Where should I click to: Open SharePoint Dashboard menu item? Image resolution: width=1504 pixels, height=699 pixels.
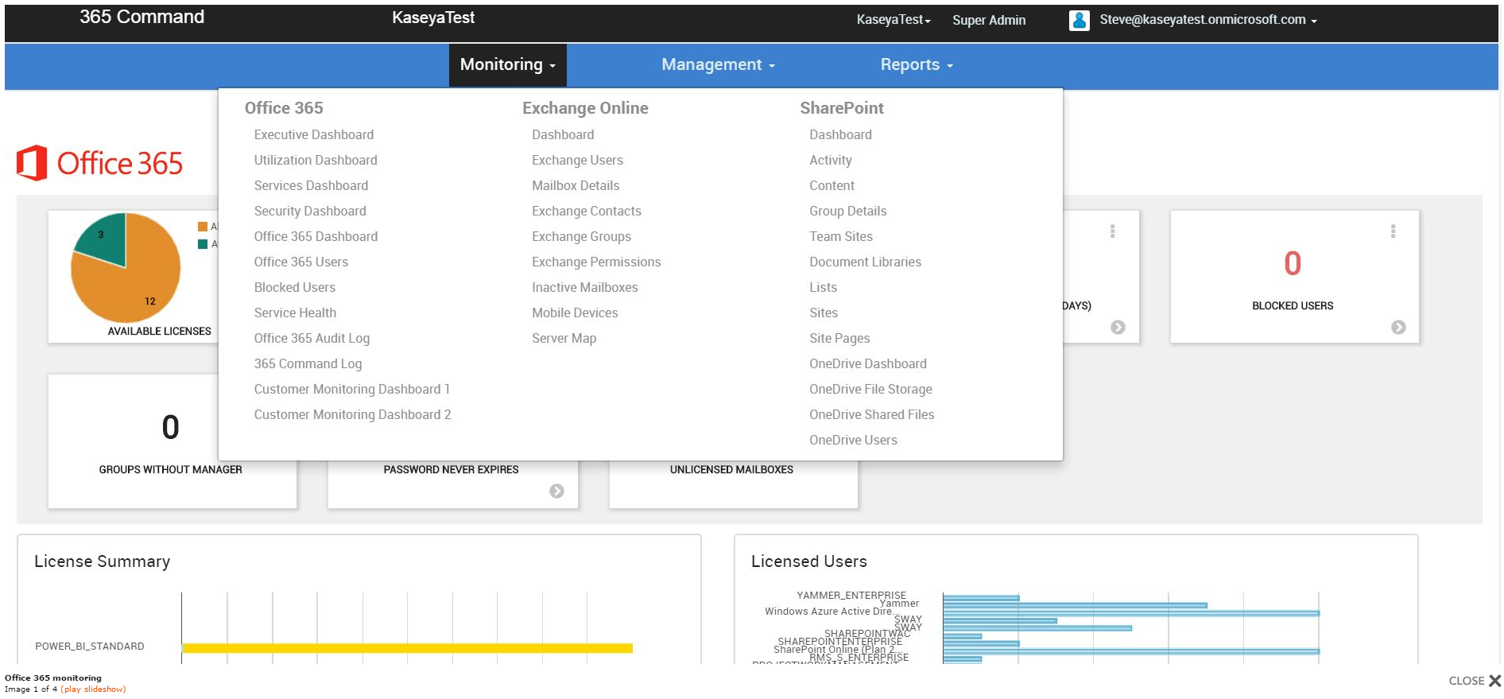pyautogui.click(x=840, y=135)
